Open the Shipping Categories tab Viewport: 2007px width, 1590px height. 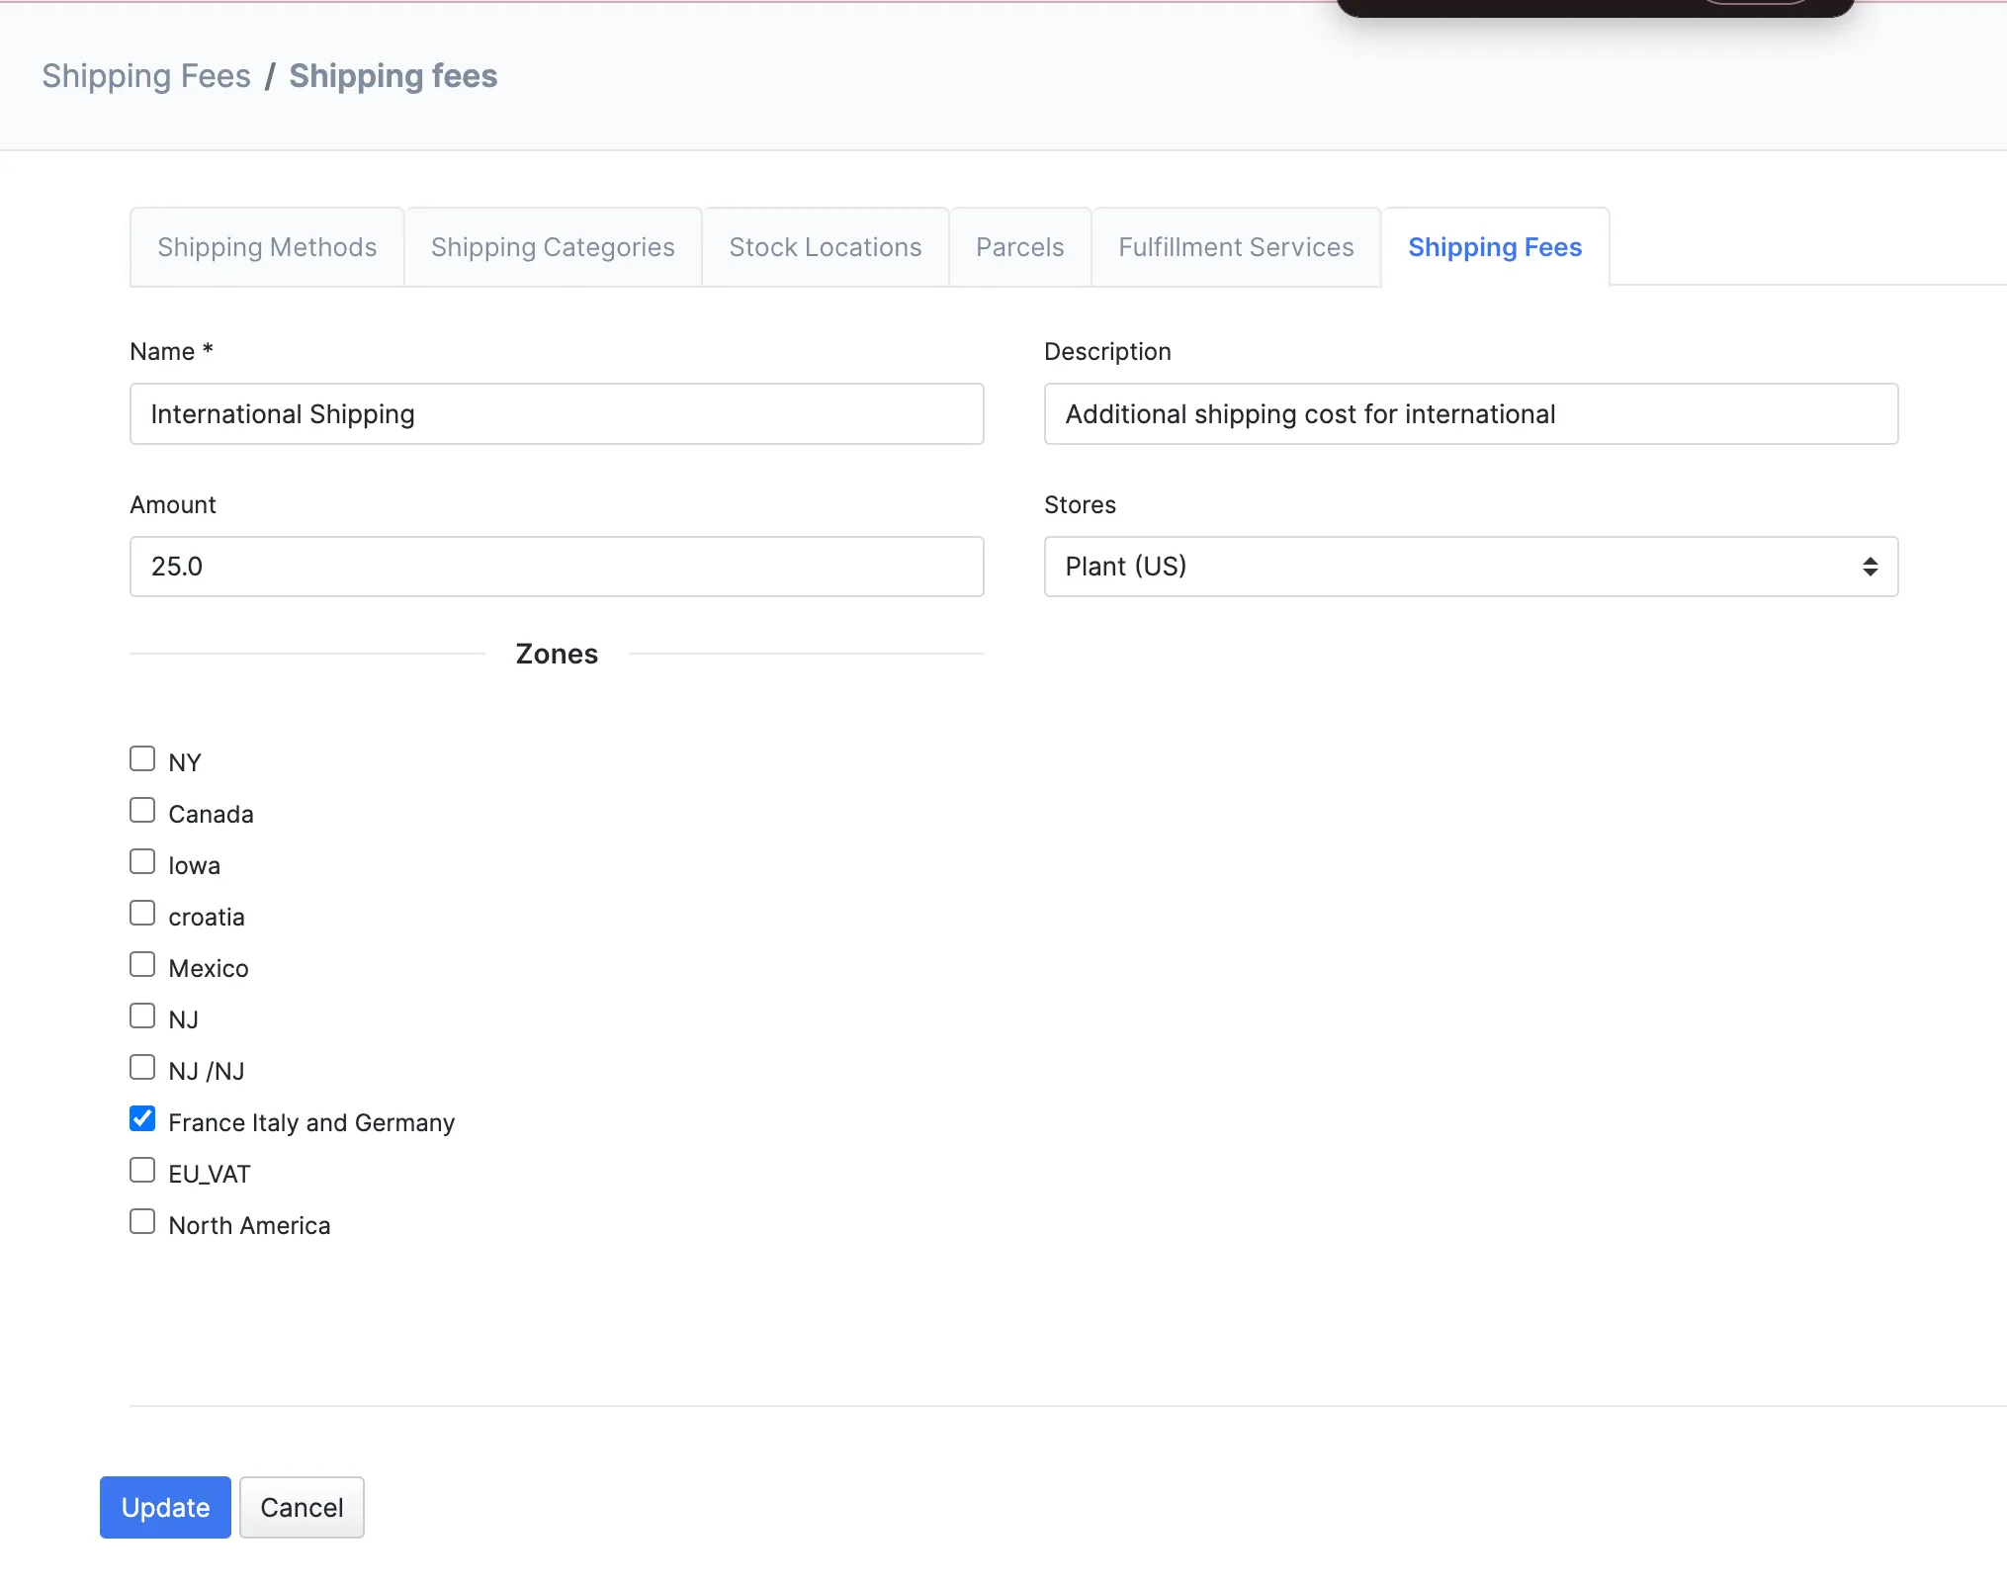553,247
